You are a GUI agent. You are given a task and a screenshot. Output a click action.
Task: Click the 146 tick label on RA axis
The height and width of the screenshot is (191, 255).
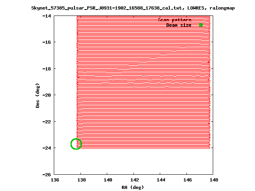188,180
